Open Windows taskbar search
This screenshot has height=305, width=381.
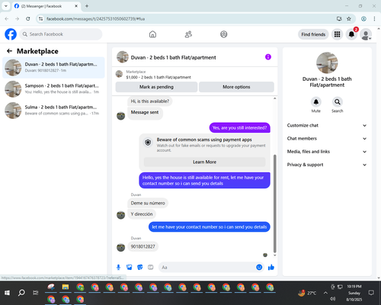coord(21,293)
